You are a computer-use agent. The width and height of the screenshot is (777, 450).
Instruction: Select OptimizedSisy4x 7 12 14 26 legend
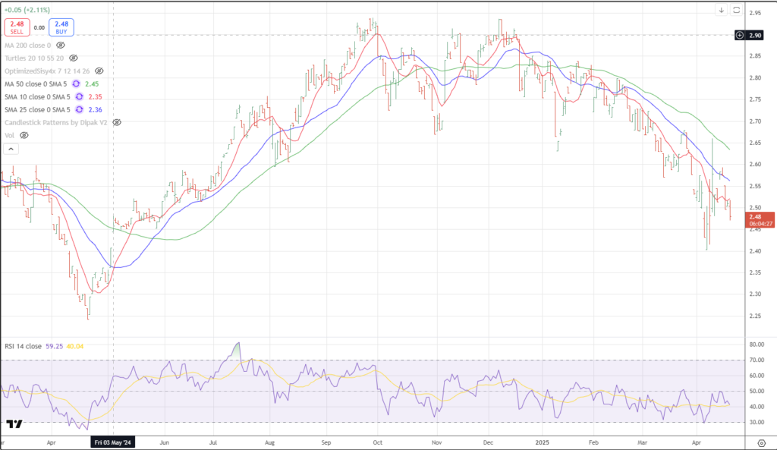point(47,71)
